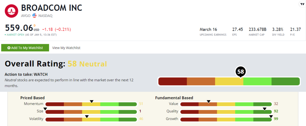Click the Momentum rating bar
The image size is (306, 126).
tap(91, 104)
